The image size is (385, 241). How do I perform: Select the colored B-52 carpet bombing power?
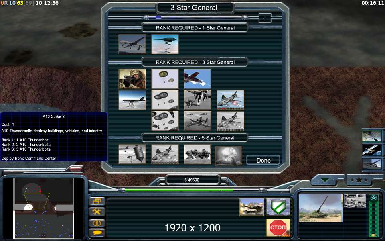(x=132, y=100)
